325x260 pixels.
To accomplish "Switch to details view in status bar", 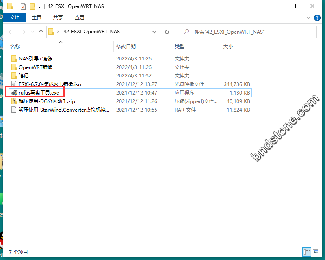I will click(307, 252).
